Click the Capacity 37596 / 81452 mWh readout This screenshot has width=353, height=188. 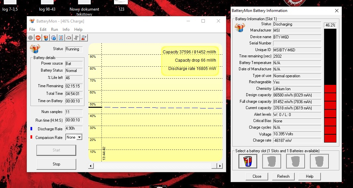(x=189, y=52)
